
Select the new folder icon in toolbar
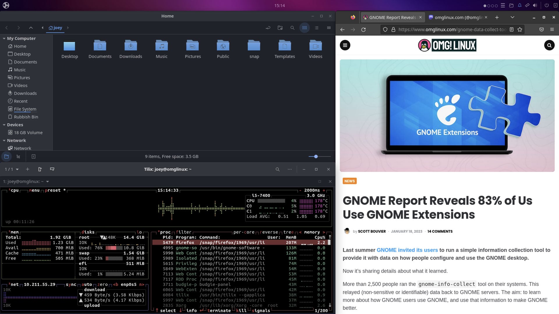(x=280, y=28)
